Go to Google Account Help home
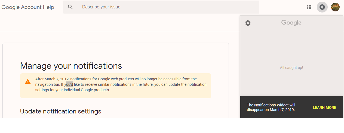Screen dimensions: 344x133 [28, 7]
